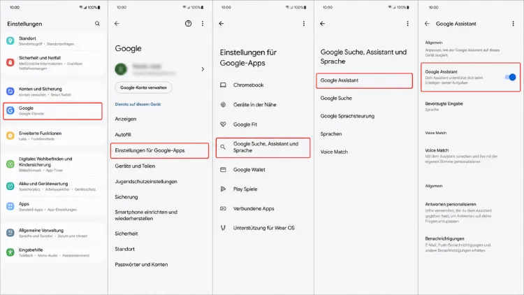524x295 pixels.
Task: Select Google Sprachsteuerung entry
Action: 347,116
